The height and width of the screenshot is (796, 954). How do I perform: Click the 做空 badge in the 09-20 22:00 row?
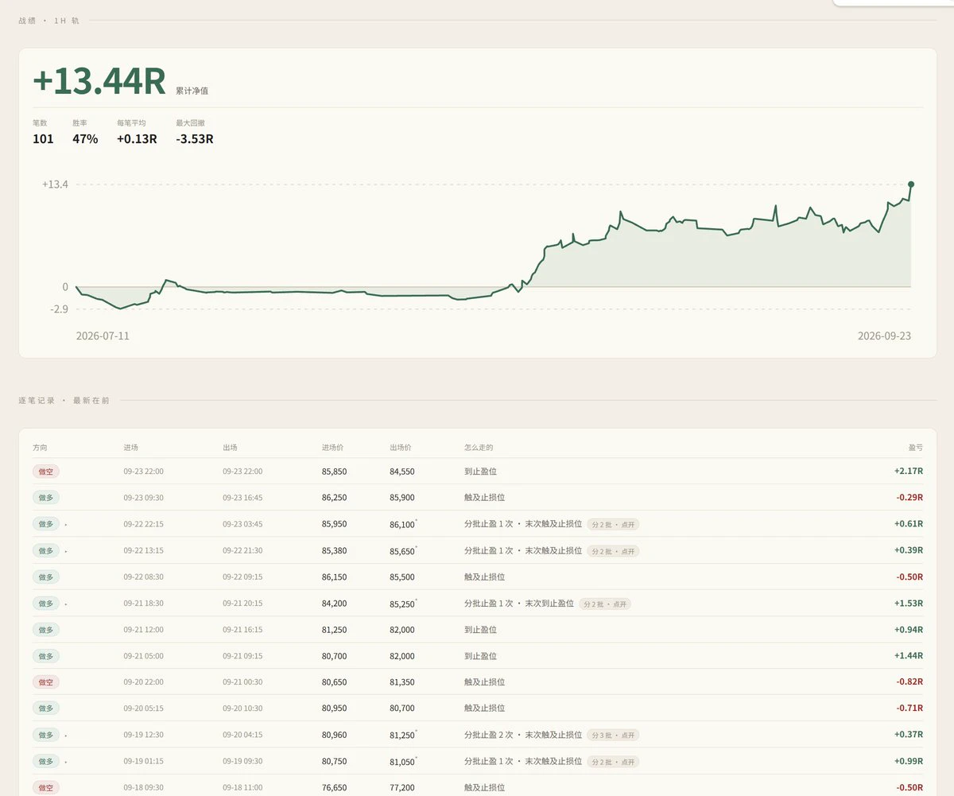[46, 682]
